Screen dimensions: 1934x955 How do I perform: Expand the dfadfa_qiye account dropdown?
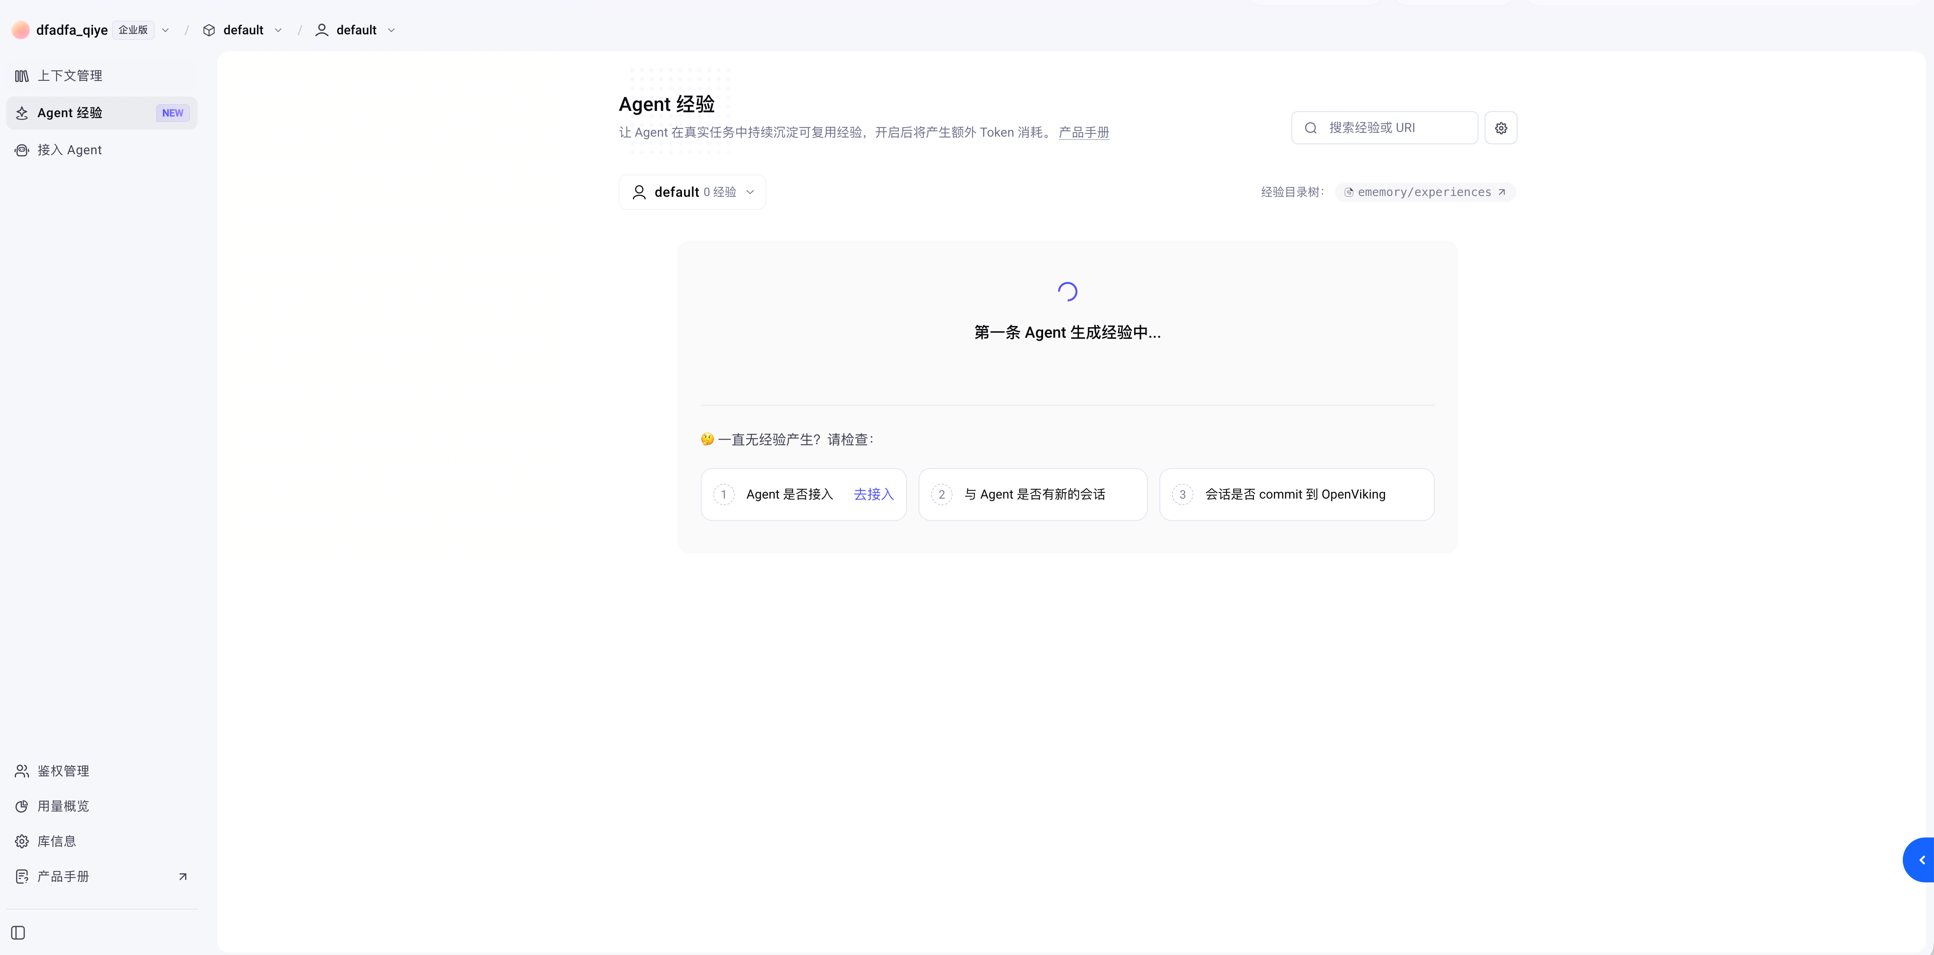(x=165, y=30)
